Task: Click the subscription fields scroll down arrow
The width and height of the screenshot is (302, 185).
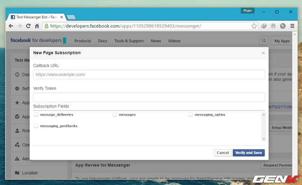Action: 263,139
